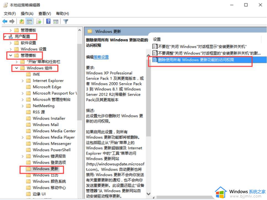Collapse the 用户配置 node
267x200 pixels.
tap(5, 36)
